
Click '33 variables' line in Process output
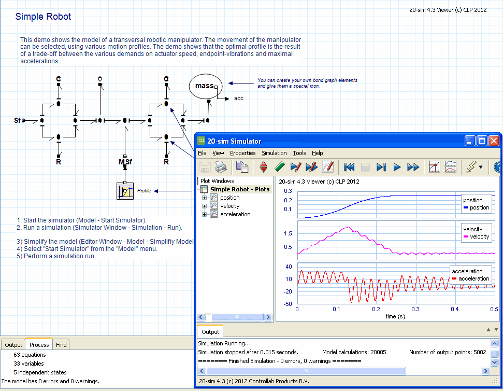pos(28,364)
